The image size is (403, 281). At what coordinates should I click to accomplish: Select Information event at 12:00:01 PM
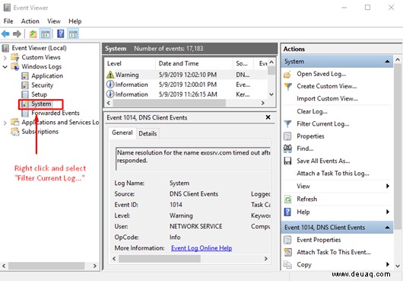[186, 85]
